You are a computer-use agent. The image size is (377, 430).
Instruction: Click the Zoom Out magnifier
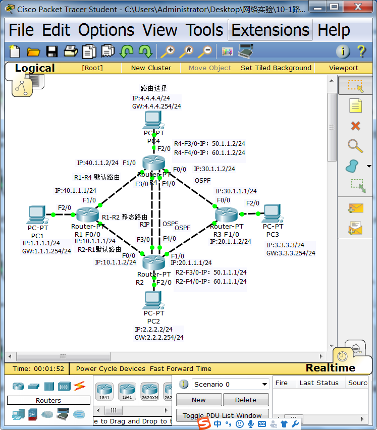[x=205, y=51]
